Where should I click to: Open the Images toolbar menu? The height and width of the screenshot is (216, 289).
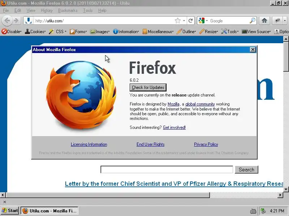pos(100,32)
